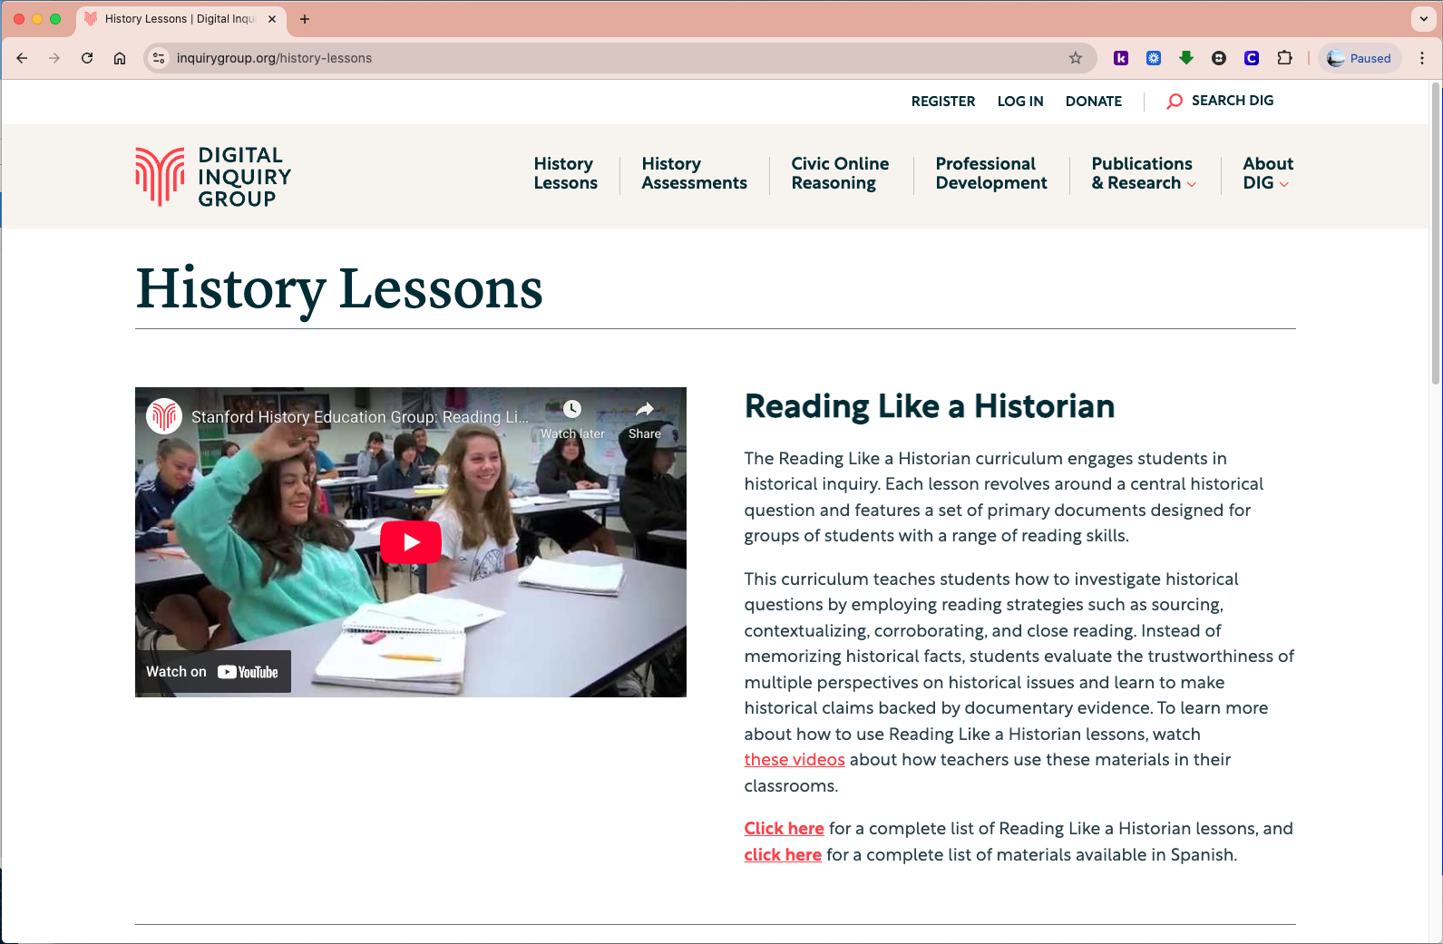Expand the tab search dropdown
This screenshot has width=1443, height=944.
tap(1423, 19)
